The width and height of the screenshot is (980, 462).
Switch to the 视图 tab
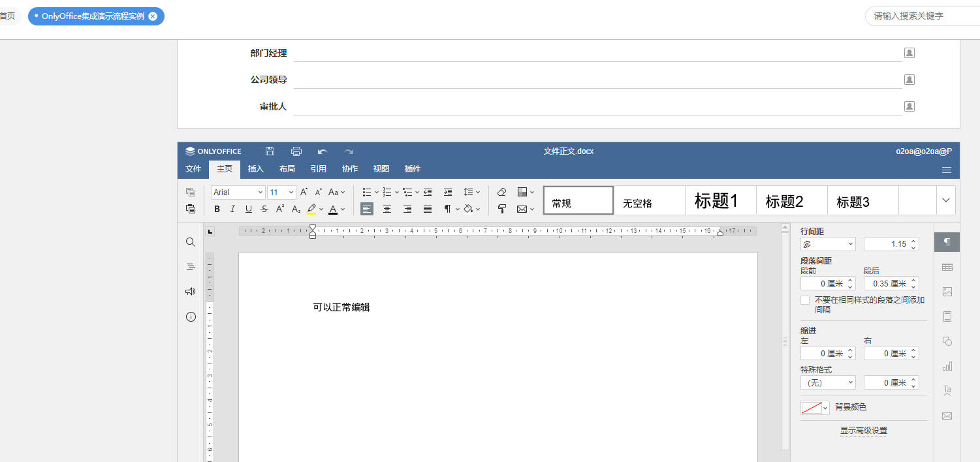click(x=381, y=169)
